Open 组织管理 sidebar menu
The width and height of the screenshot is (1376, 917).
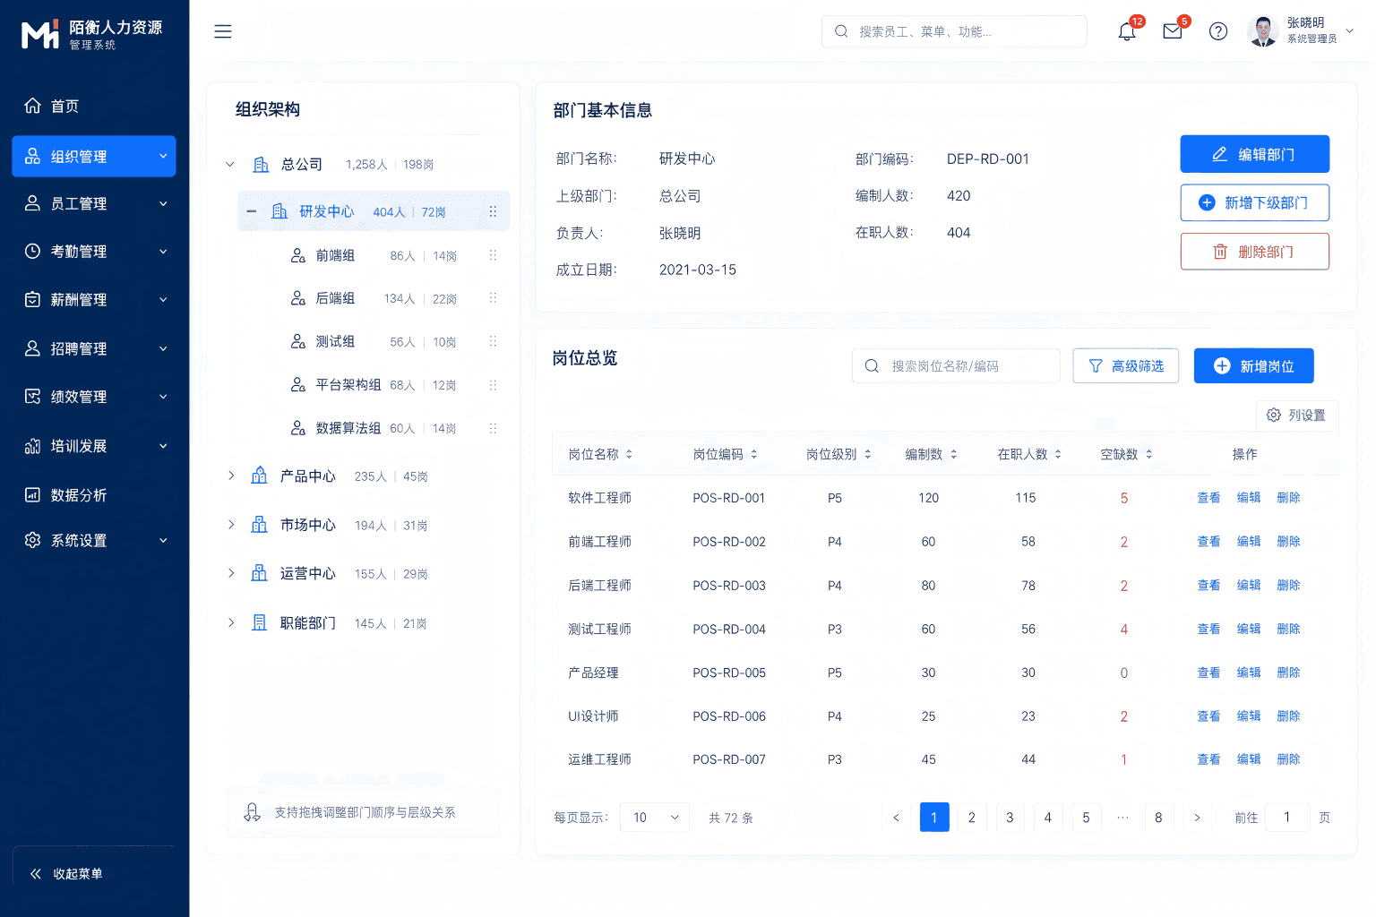[x=94, y=157]
